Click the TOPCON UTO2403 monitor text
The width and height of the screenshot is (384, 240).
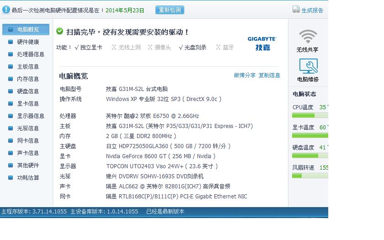[x=162, y=166]
